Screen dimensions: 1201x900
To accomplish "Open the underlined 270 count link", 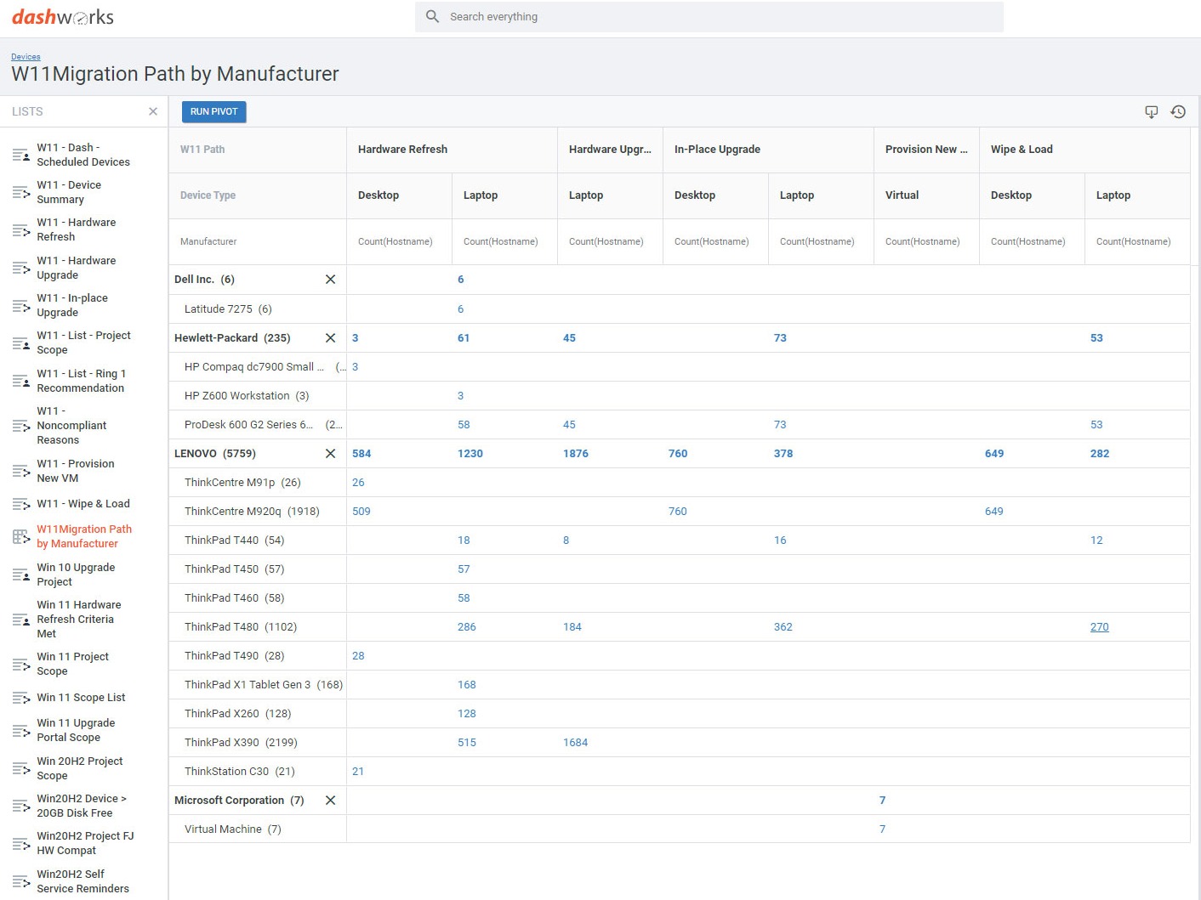I will tap(1100, 626).
